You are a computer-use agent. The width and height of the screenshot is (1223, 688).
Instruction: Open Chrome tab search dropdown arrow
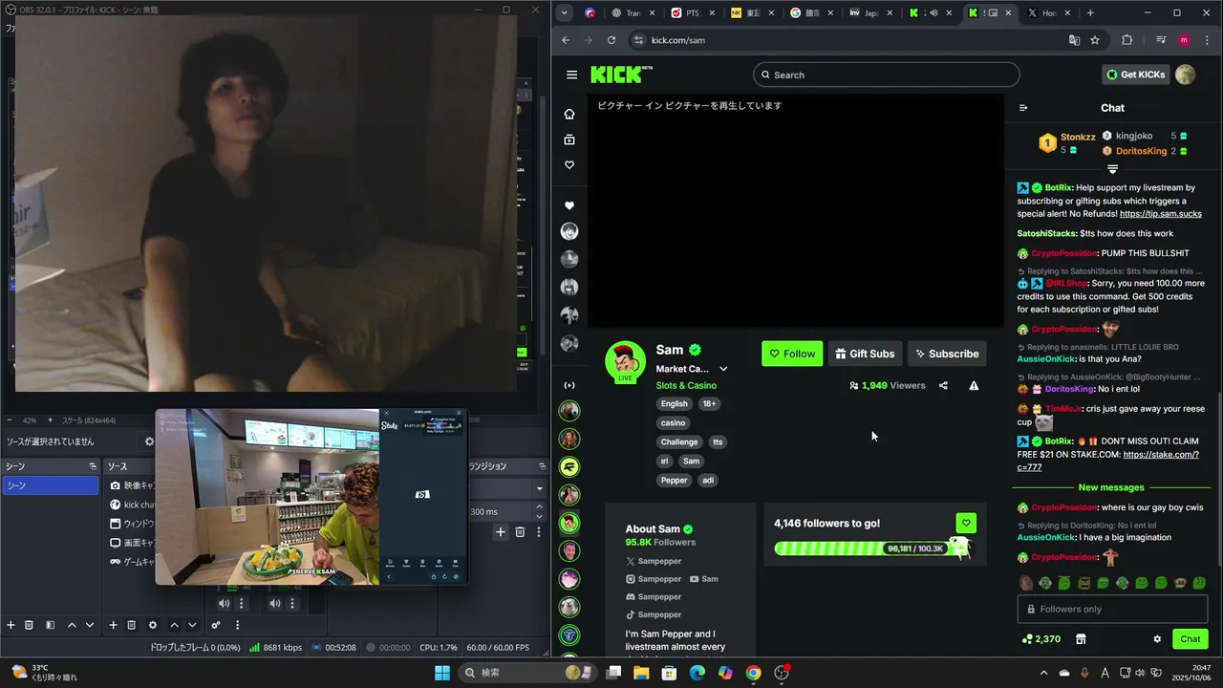(x=565, y=12)
